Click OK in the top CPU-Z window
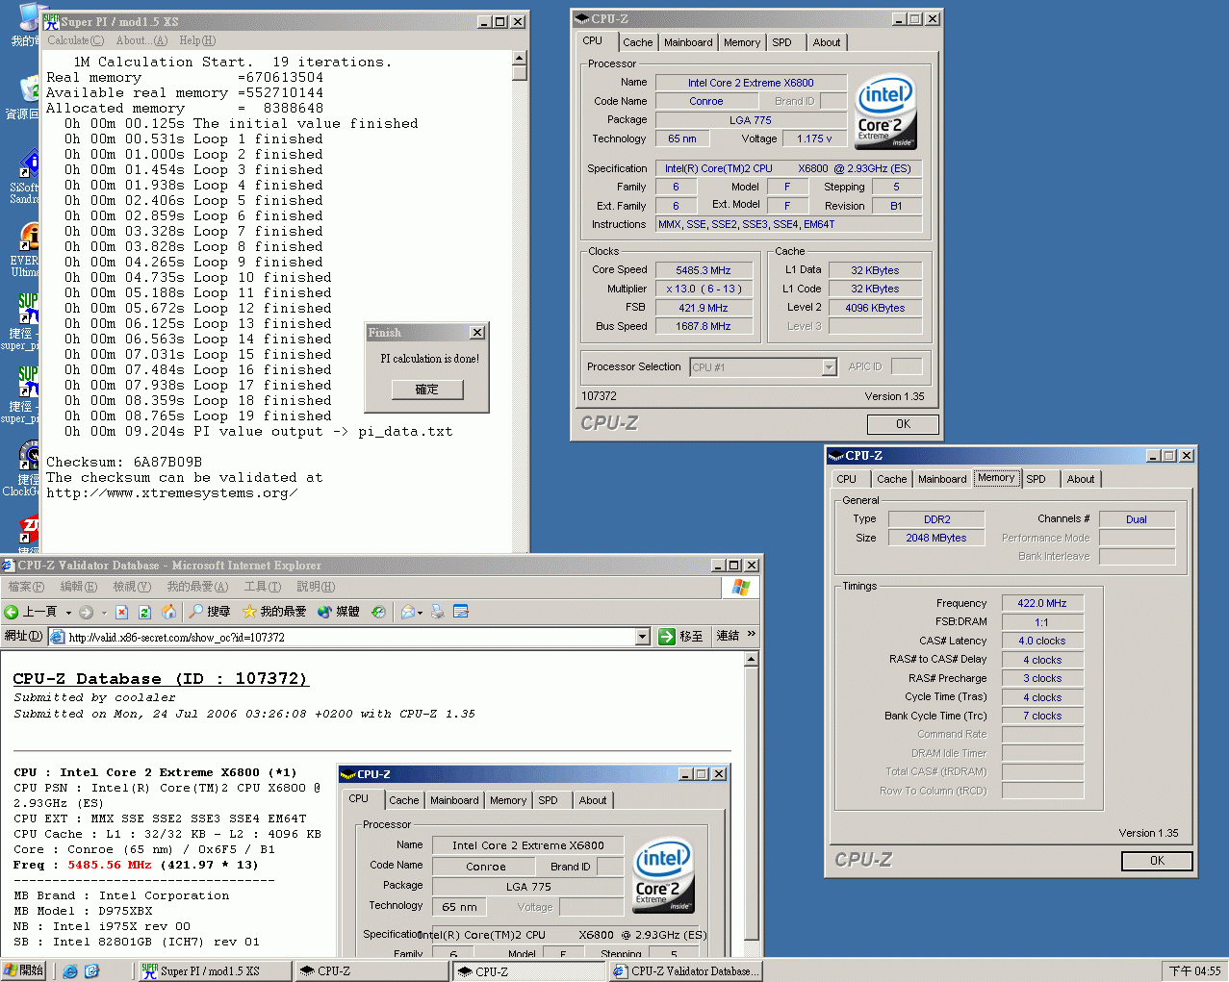 click(x=903, y=424)
